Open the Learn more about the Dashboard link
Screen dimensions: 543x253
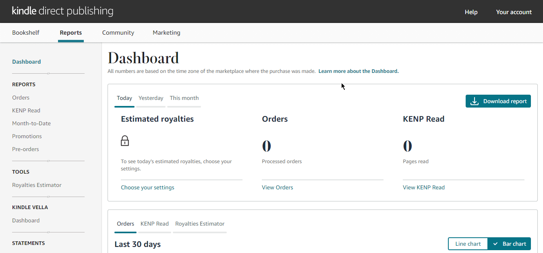(x=358, y=71)
